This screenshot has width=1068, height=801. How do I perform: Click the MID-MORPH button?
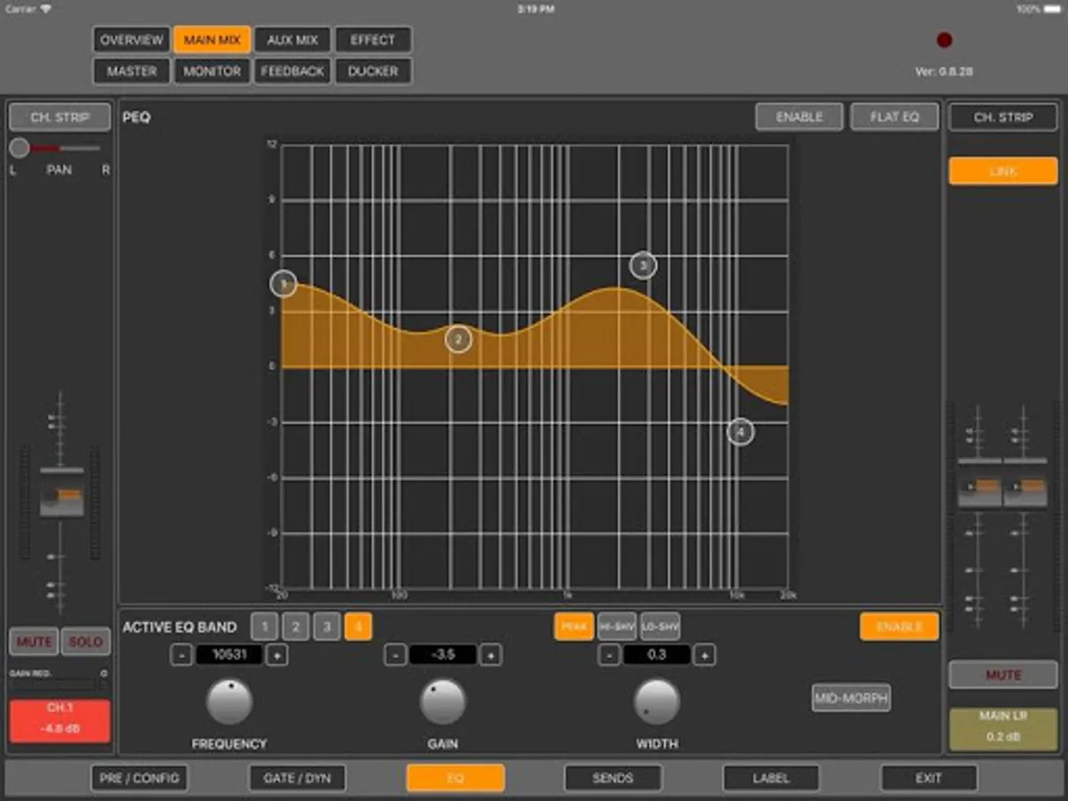click(x=852, y=698)
